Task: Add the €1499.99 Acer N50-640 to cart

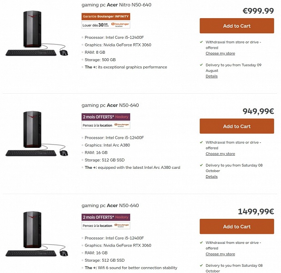Action: (236, 227)
